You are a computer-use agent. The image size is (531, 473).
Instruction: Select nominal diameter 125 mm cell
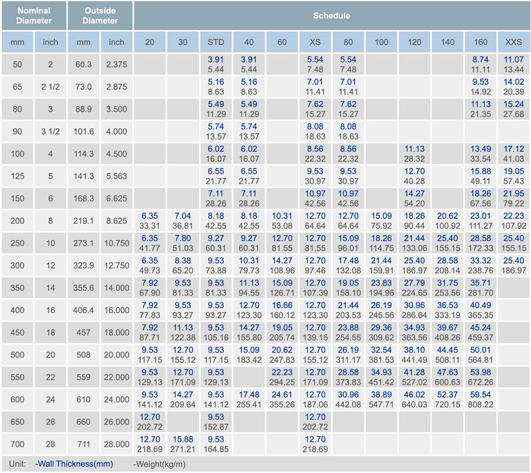coord(17,176)
